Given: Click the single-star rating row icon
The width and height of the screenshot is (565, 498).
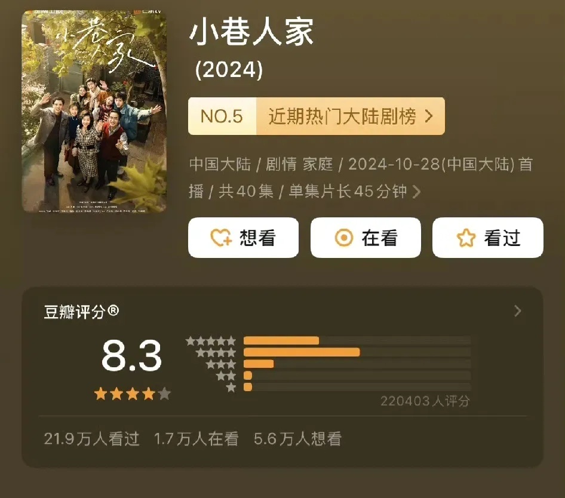Looking at the screenshot, I should pos(231,387).
